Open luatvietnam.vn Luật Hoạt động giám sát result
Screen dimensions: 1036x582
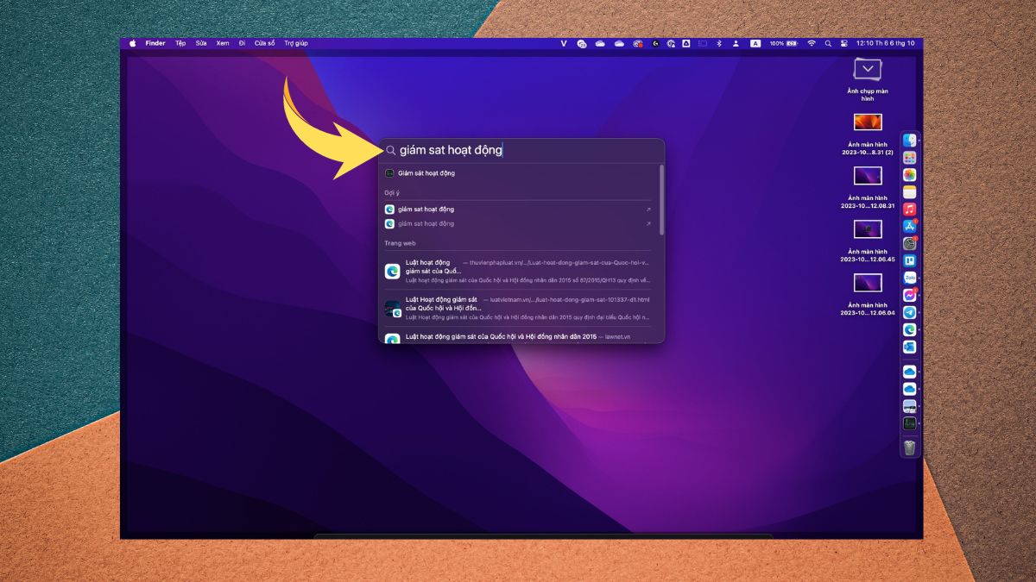521,308
